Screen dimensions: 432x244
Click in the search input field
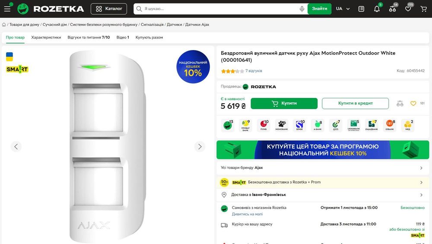(220, 9)
